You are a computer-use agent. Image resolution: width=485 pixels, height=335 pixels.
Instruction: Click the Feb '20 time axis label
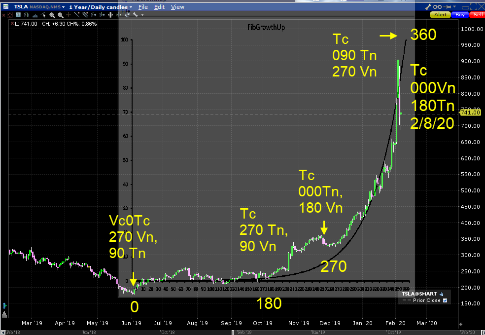[396, 323]
